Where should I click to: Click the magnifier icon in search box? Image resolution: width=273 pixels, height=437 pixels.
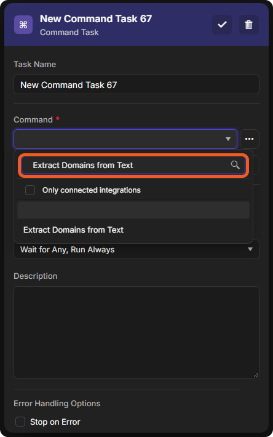(x=235, y=165)
